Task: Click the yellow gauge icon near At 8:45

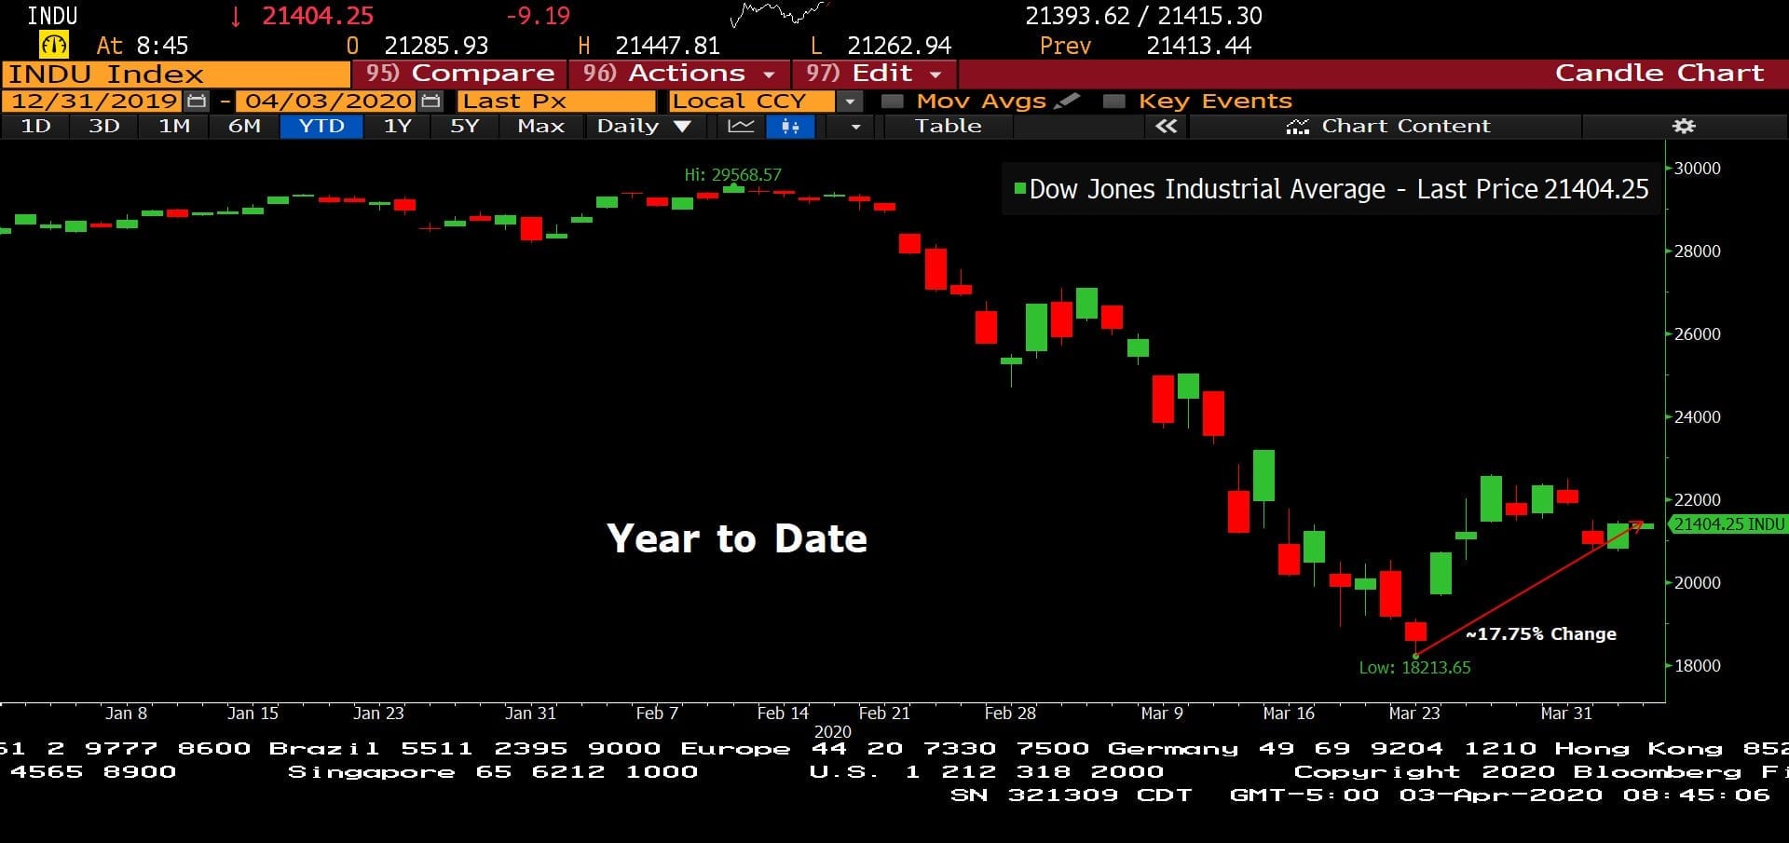Action: click(54, 45)
